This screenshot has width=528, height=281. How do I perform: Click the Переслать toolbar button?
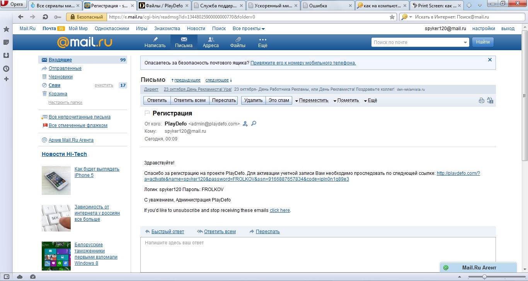pos(224,100)
